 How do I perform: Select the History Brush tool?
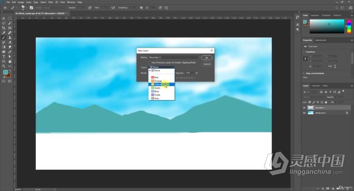pos(3,42)
